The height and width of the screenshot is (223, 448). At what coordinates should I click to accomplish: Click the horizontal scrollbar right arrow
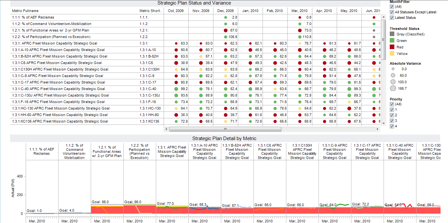(378, 129)
